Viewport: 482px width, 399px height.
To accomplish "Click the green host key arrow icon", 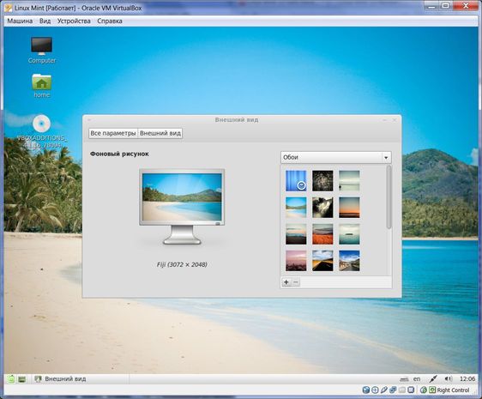I will pos(432,390).
